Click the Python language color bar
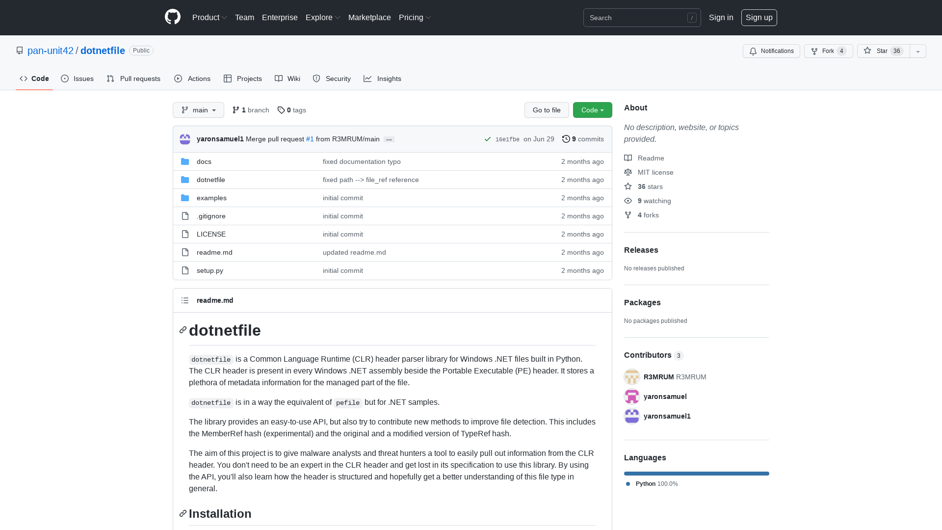The width and height of the screenshot is (942, 530). (x=696, y=473)
